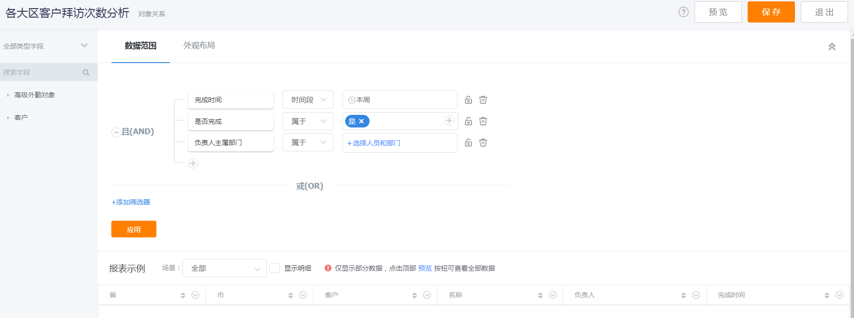This screenshot has width=854, height=318.
Task: Add a new AND condition with plus icon
Action: click(x=193, y=163)
